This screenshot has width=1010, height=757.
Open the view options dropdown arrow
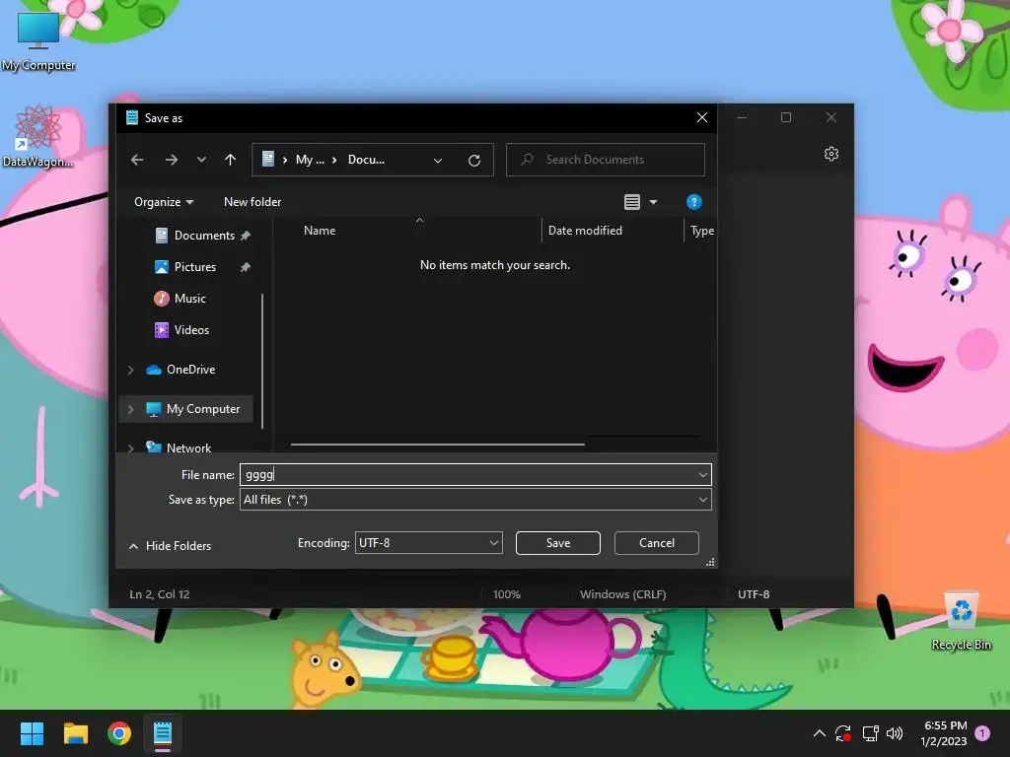(653, 202)
